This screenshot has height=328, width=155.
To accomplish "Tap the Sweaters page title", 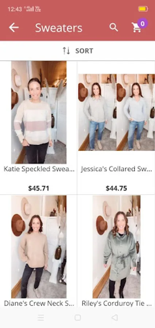I will tap(59, 28).
